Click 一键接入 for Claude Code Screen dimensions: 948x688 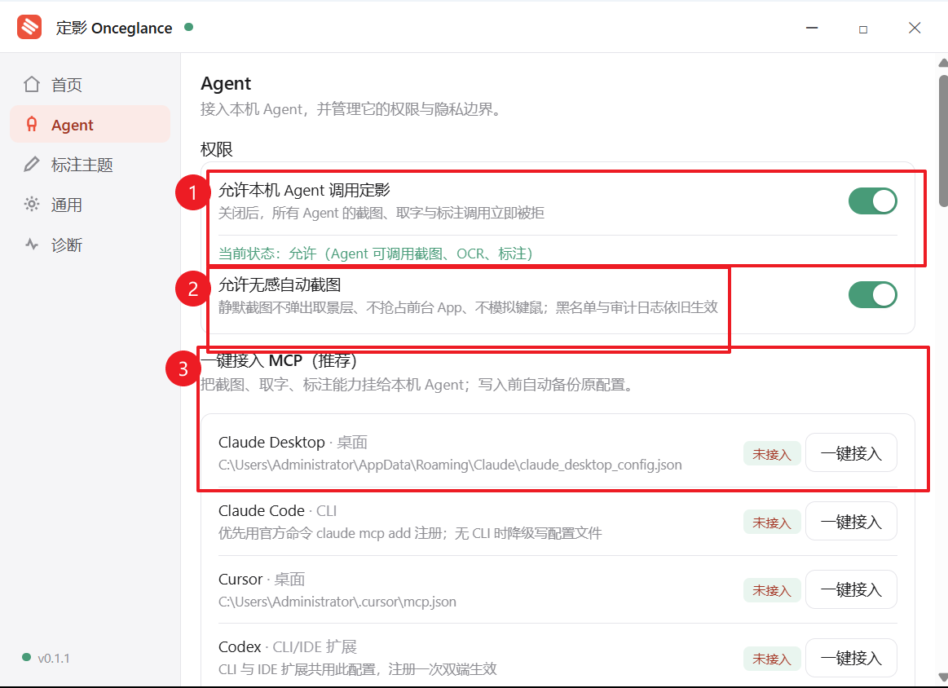click(851, 521)
